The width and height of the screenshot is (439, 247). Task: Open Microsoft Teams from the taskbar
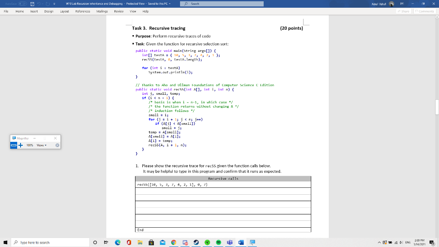coord(230,242)
